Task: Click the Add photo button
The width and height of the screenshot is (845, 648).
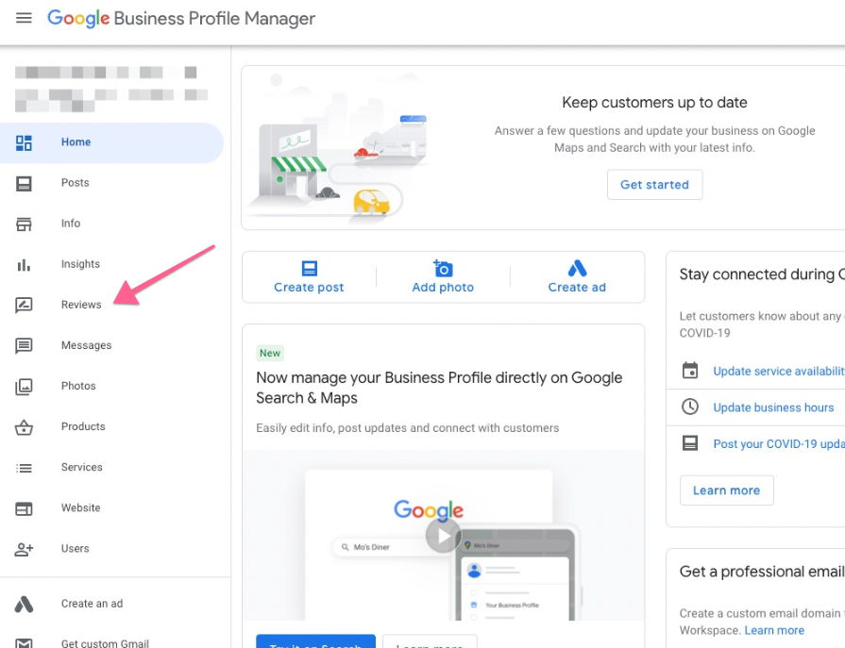Action: [x=443, y=277]
